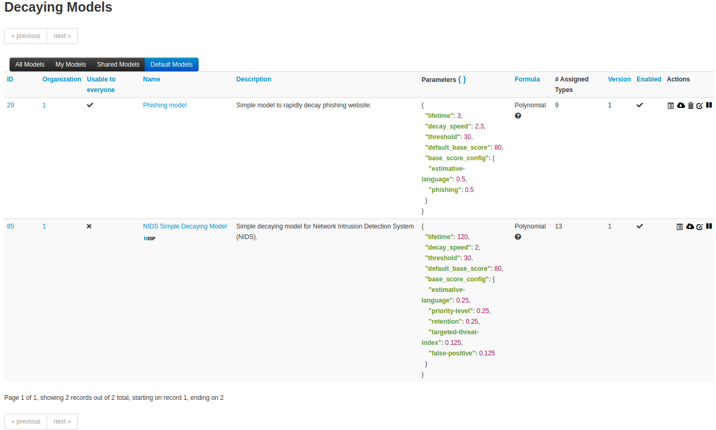Click the help icon under NIDS Polynomial formula

click(518, 236)
